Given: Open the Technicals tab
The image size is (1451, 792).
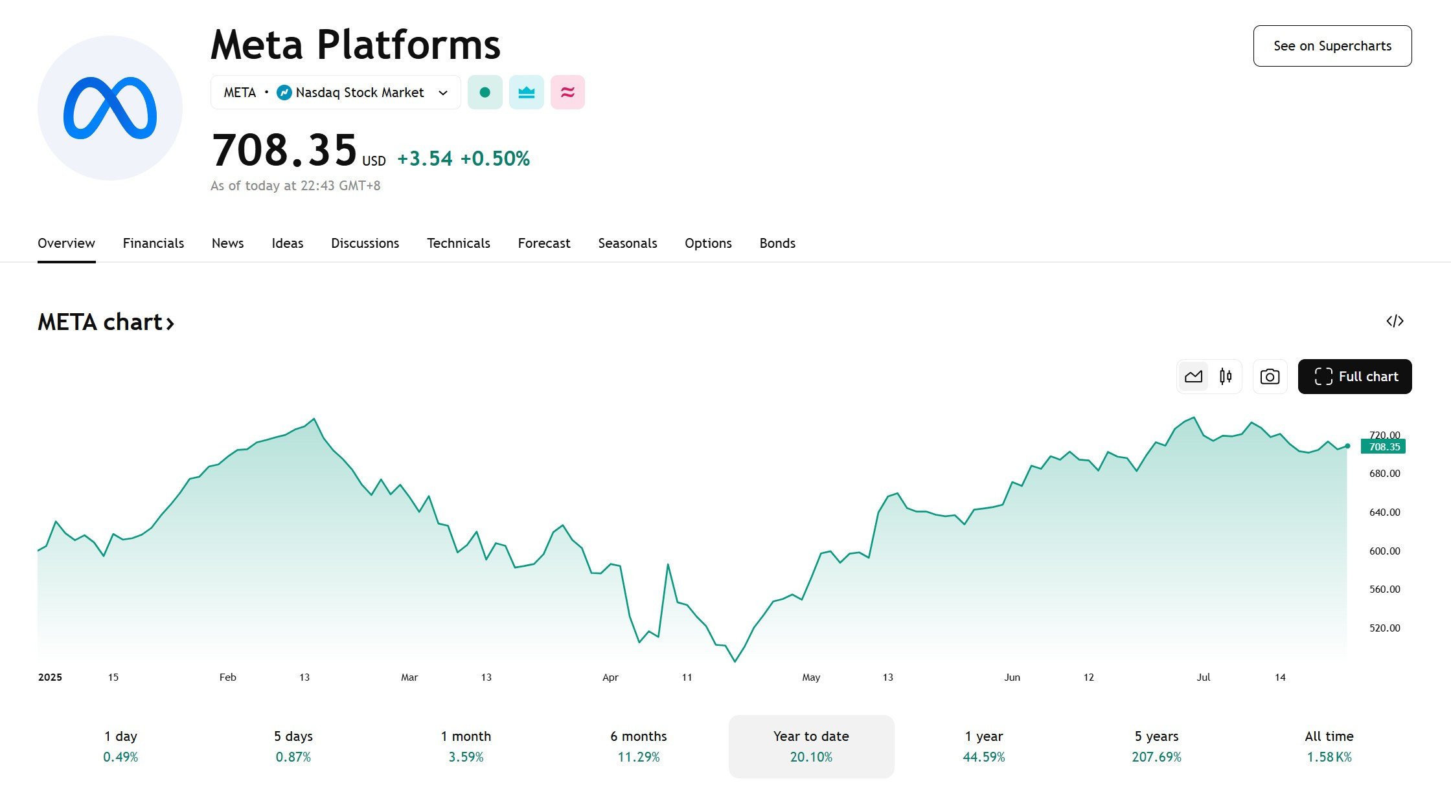Looking at the screenshot, I should (x=459, y=243).
